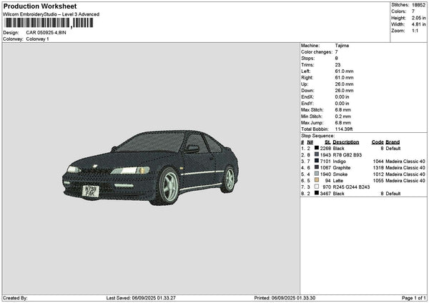Click code 1012 in Smoke row

click(x=378, y=174)
